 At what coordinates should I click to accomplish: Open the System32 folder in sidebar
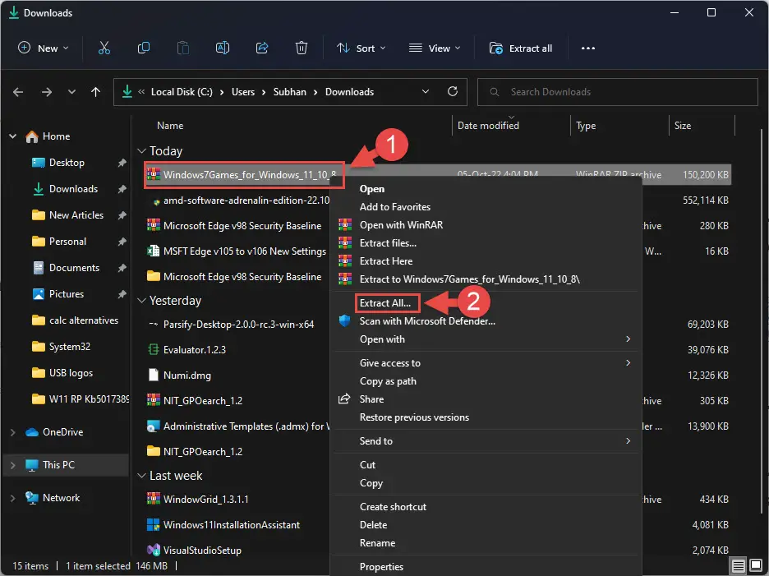point(62,347)
